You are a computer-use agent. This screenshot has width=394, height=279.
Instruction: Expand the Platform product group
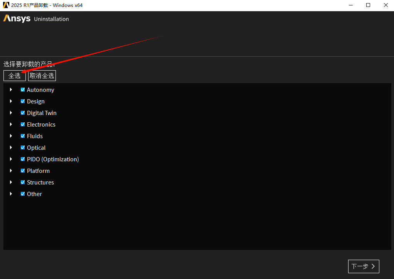11,171
